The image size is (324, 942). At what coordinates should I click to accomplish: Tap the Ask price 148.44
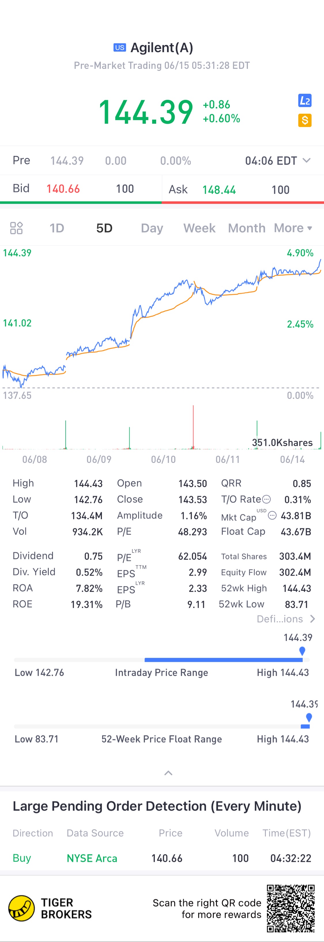[219, 189]
